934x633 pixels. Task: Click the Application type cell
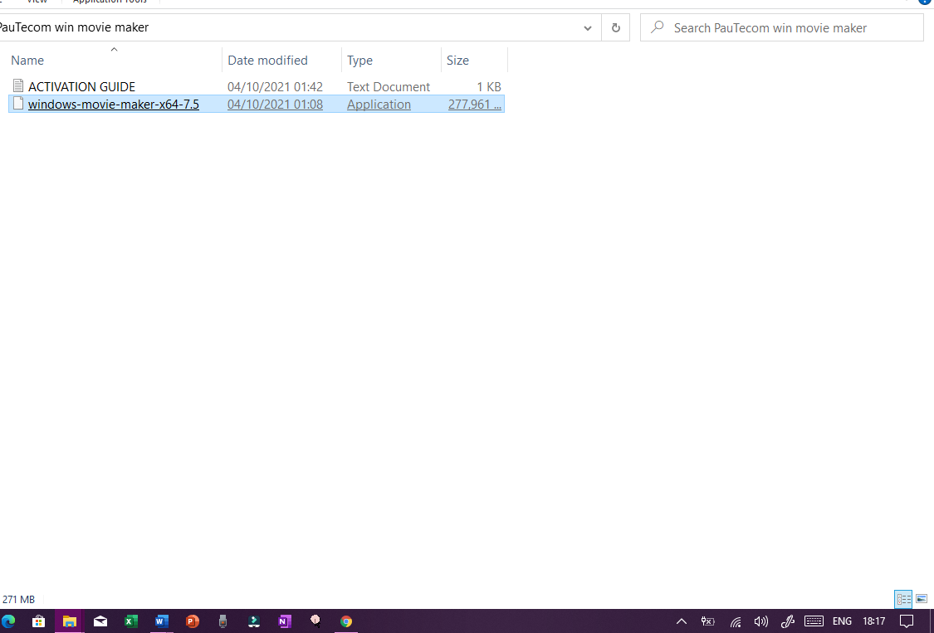click(379, 105)
